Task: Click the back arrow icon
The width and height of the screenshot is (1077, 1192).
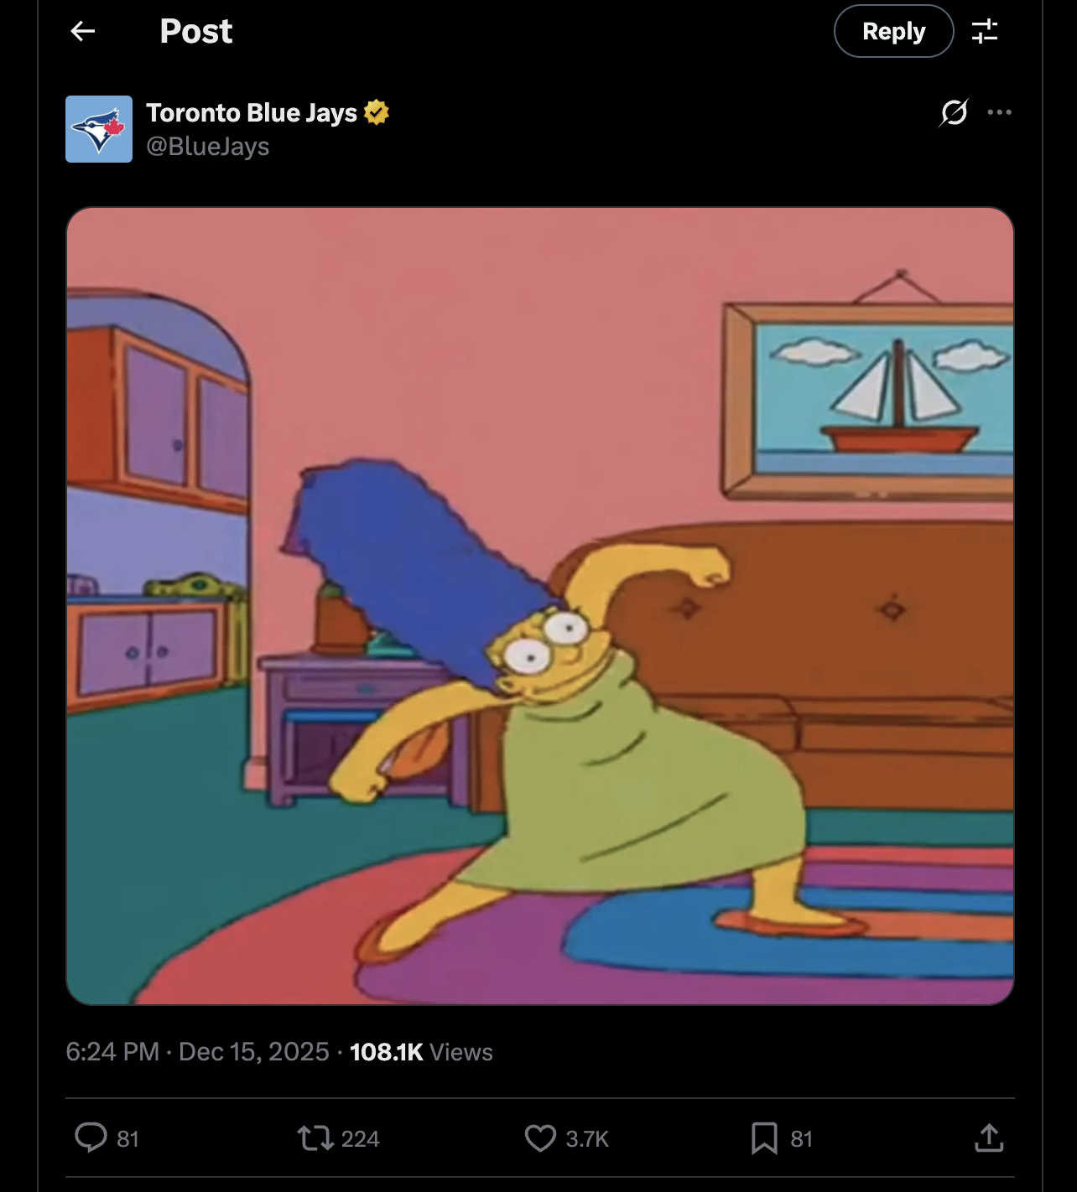Action: [x=83, y=31]
